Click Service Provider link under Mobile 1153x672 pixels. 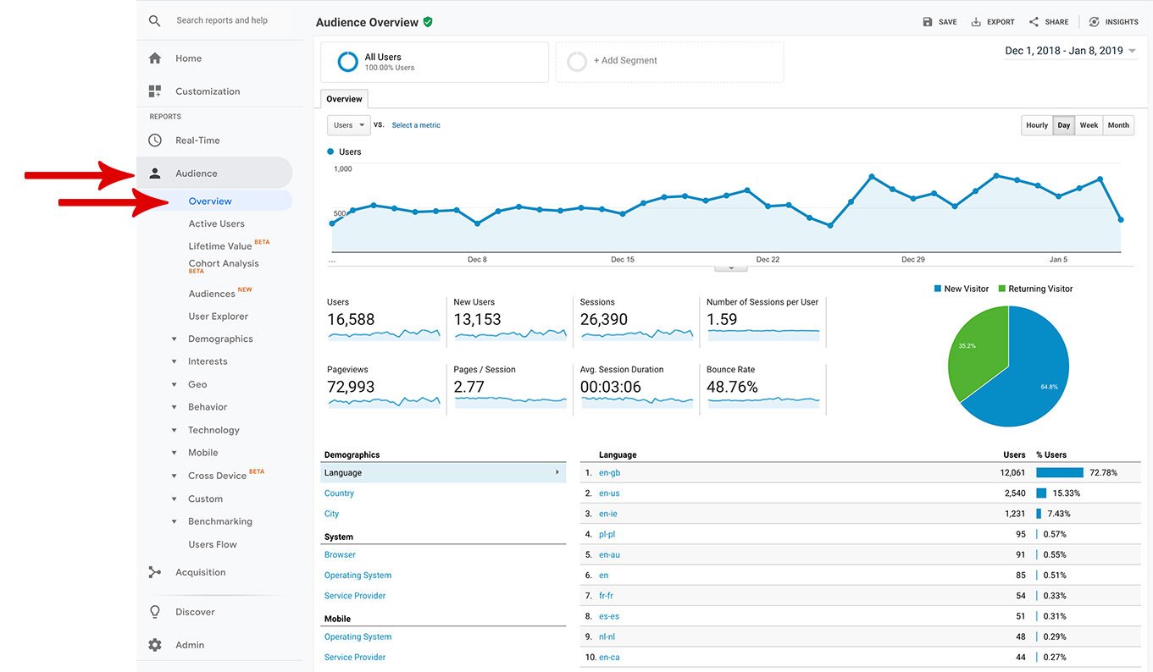[x=355, y=658]
